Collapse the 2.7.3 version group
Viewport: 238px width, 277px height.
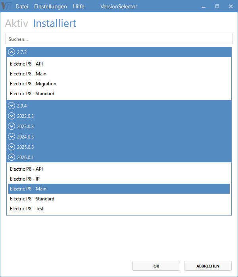12,52
